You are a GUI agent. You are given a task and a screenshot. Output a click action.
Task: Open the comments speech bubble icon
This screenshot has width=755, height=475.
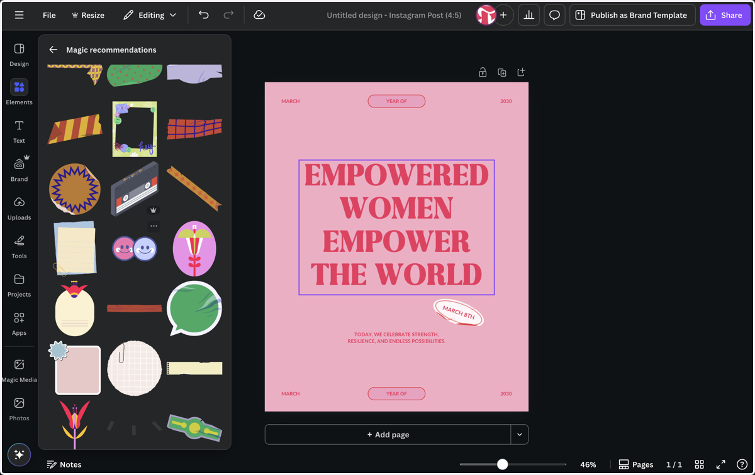554,15
